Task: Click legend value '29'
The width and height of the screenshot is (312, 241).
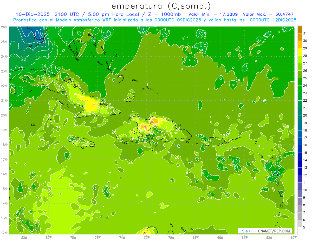Action: point(305,48)
